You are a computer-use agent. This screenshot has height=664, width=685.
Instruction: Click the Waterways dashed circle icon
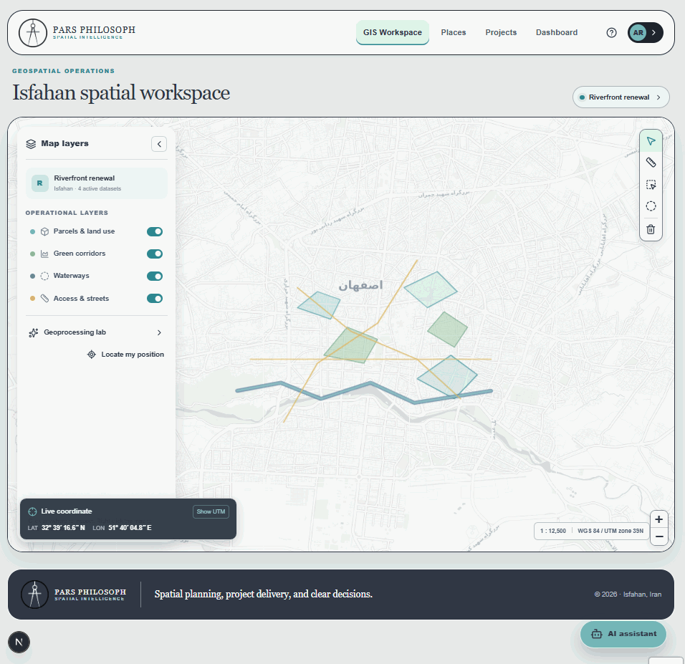tap(44, 276)
